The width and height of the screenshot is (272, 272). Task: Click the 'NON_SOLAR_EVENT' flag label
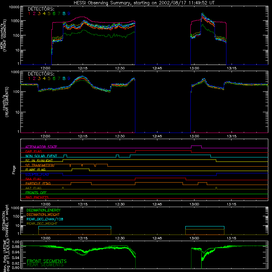41,156
